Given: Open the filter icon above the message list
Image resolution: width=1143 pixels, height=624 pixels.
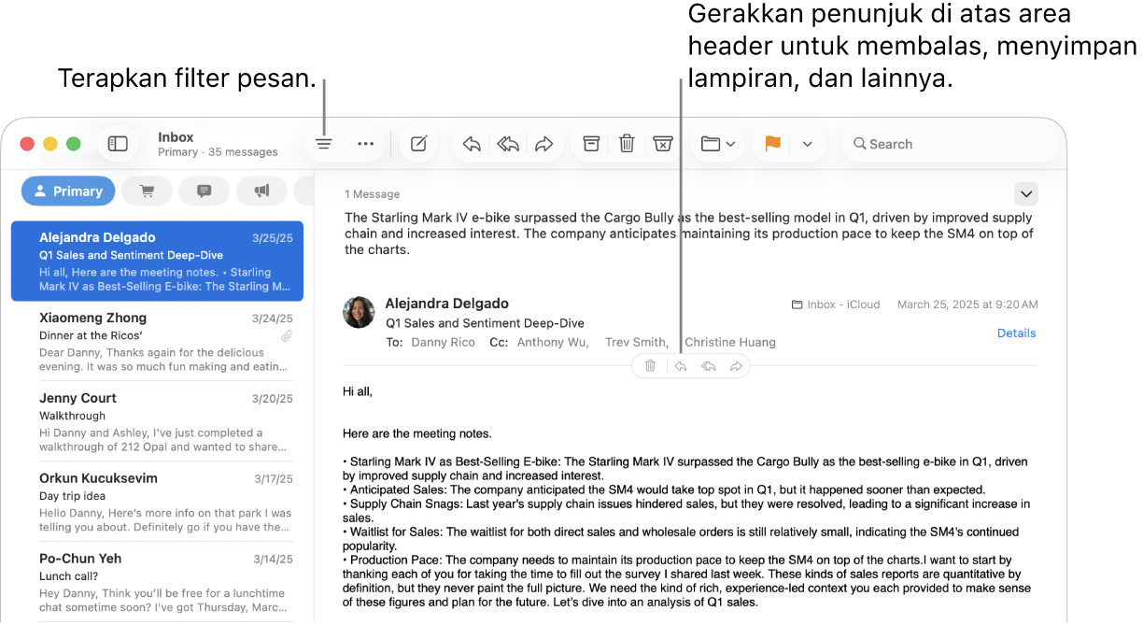Looking at the screenshot, I should [x=323, y=143].
